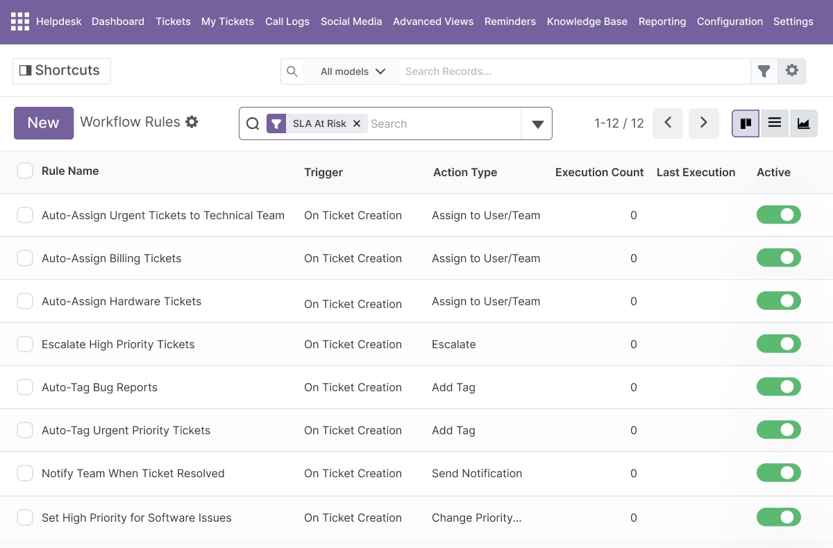Check the Auto-Assign Hardware Tickets row
833x548 pixels.
coord(25,301)
